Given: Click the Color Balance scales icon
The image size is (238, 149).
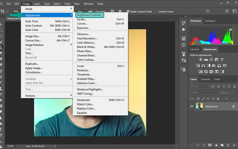Looking at the screenshot, I should pyautogui.click(x=203, y=66).
